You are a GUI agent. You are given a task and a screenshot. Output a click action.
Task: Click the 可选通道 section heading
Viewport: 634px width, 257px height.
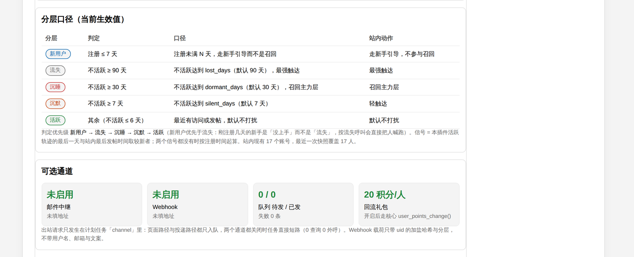(x=57, y=171)
